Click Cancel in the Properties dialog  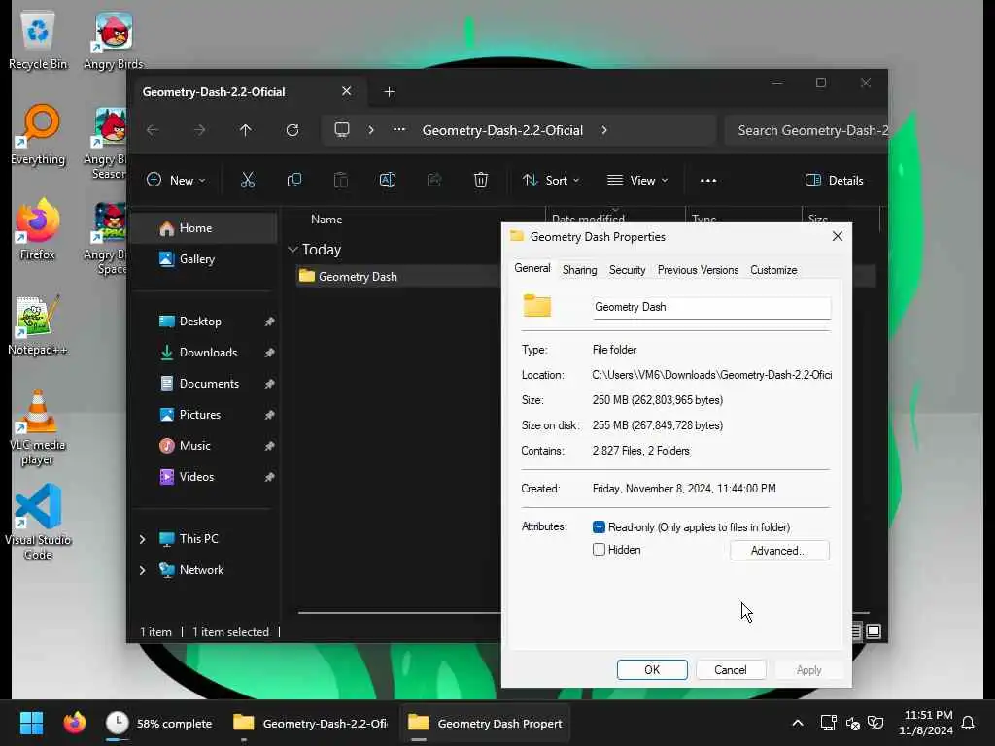click(x=731, y=670)
